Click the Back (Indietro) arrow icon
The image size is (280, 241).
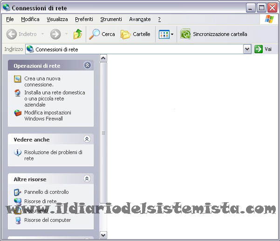[12, 34]
